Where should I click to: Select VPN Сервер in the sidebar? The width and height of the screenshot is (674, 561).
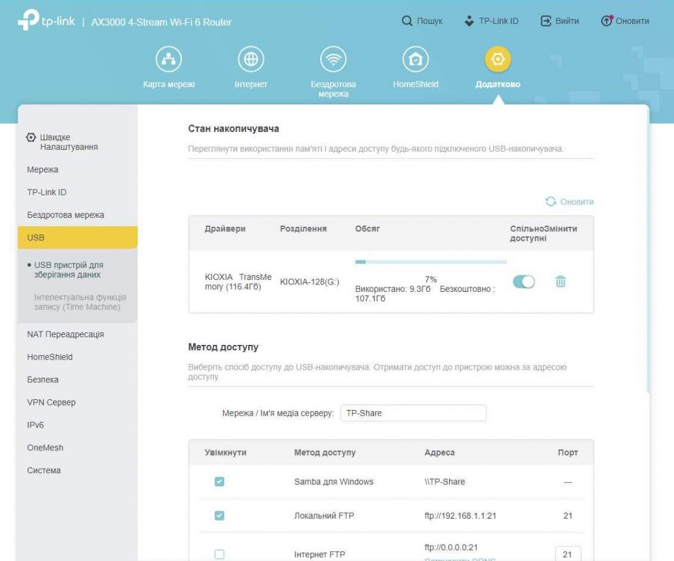coord(51,402)
